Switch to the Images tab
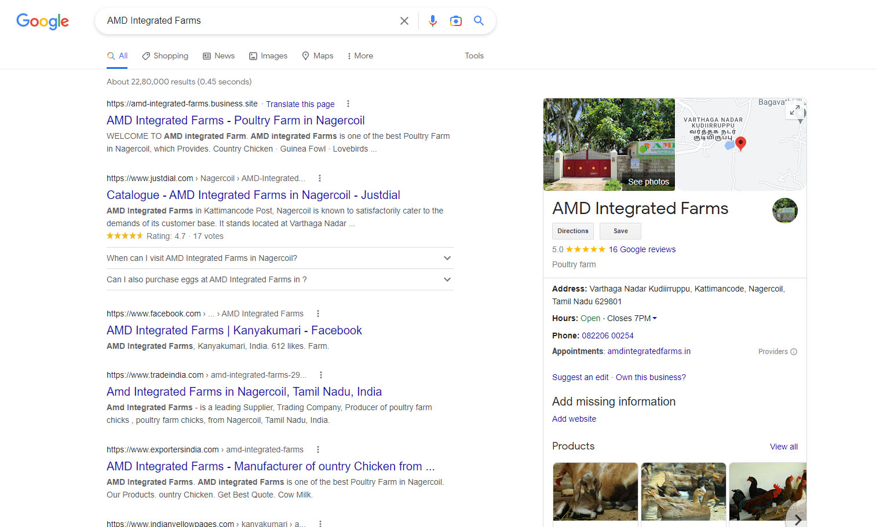This screenshot has width=876, height=527. [x=268, y=56]
